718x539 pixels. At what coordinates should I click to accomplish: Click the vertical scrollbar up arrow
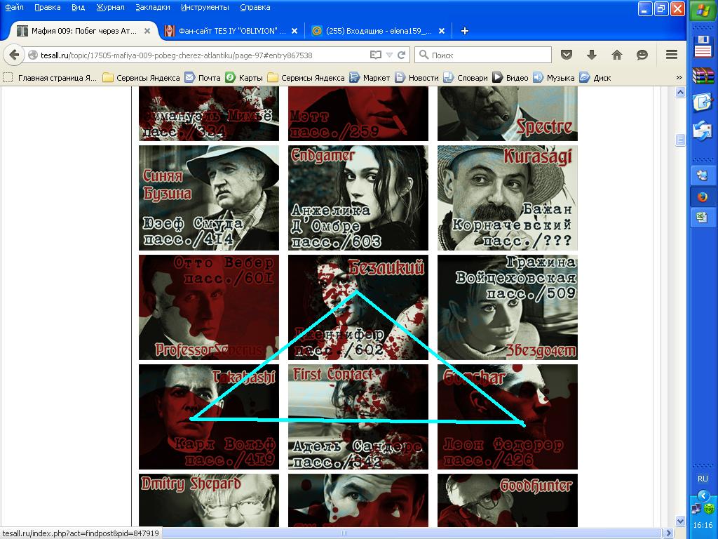coord(680,93)
